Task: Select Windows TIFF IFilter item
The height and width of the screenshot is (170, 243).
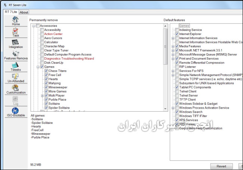Action: pyautogui.click(x=193, y=116)
